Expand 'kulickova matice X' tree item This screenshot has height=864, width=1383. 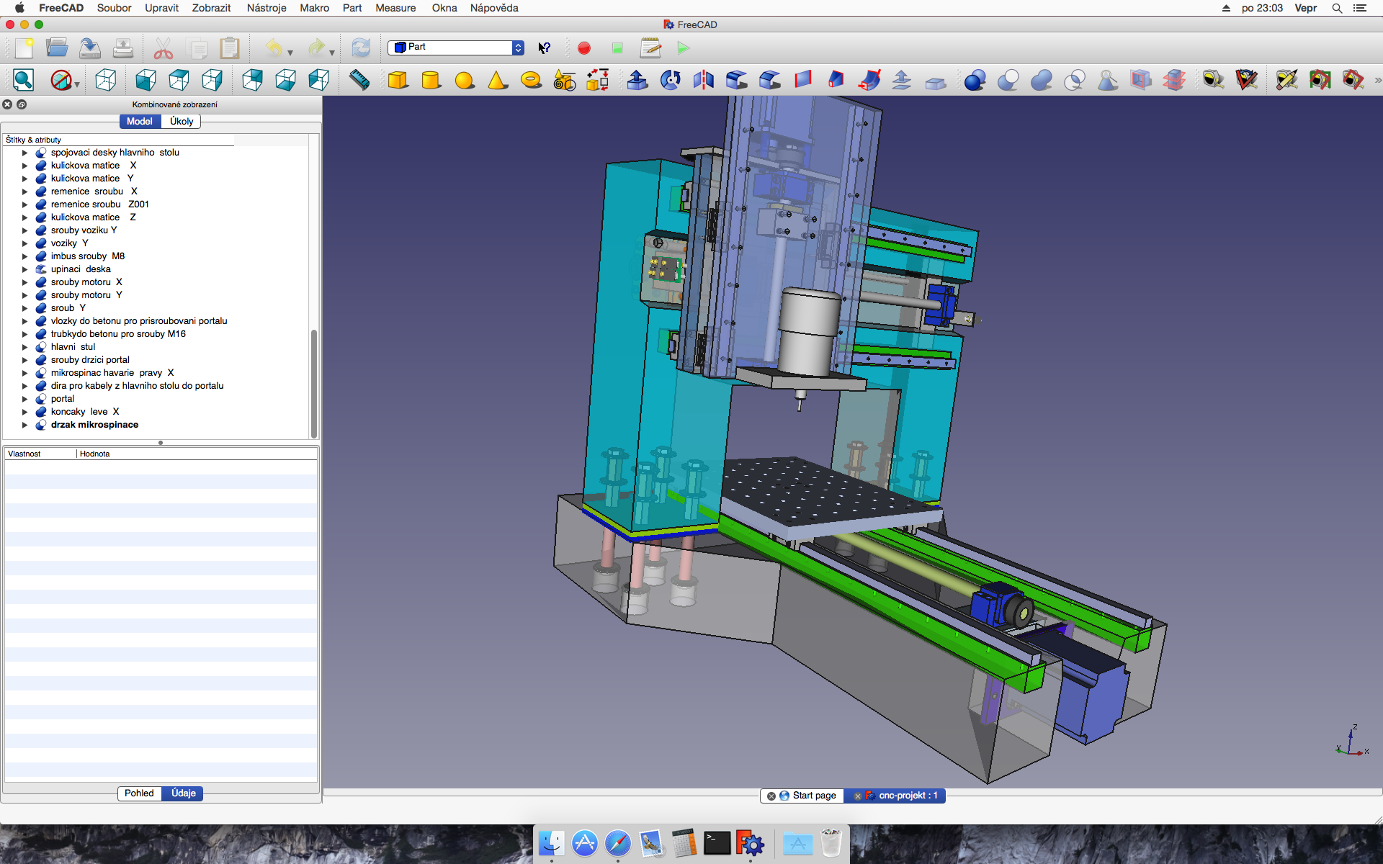24,166
